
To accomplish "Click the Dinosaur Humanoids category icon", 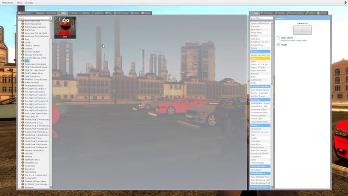I will pos(23,54).
